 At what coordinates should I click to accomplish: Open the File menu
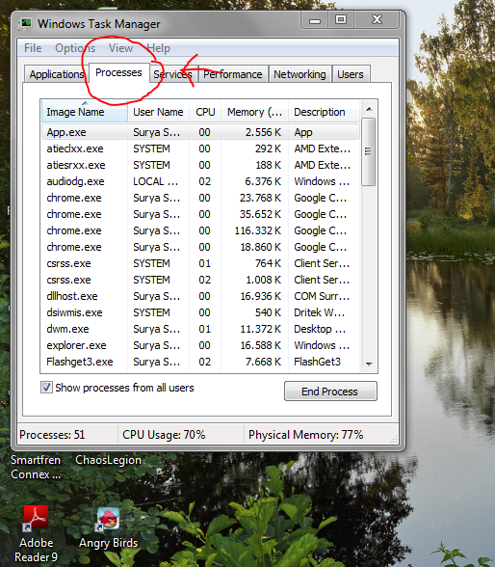33,48
